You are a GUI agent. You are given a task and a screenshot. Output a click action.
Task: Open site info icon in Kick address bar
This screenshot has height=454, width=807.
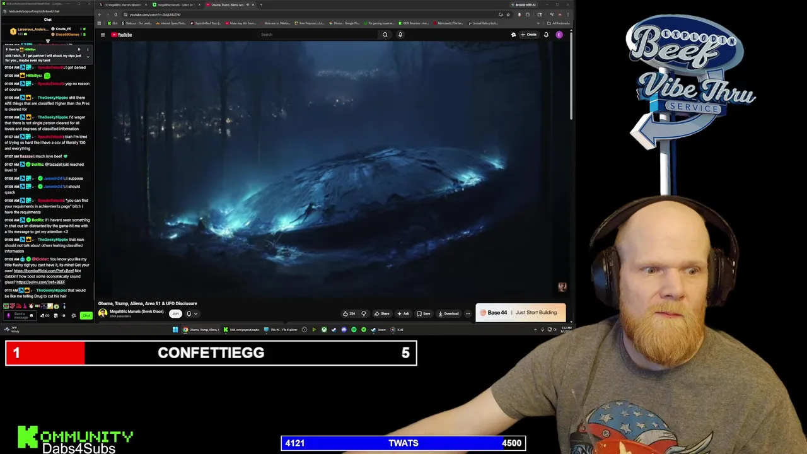pyautogui.click(x=6, y=11)
